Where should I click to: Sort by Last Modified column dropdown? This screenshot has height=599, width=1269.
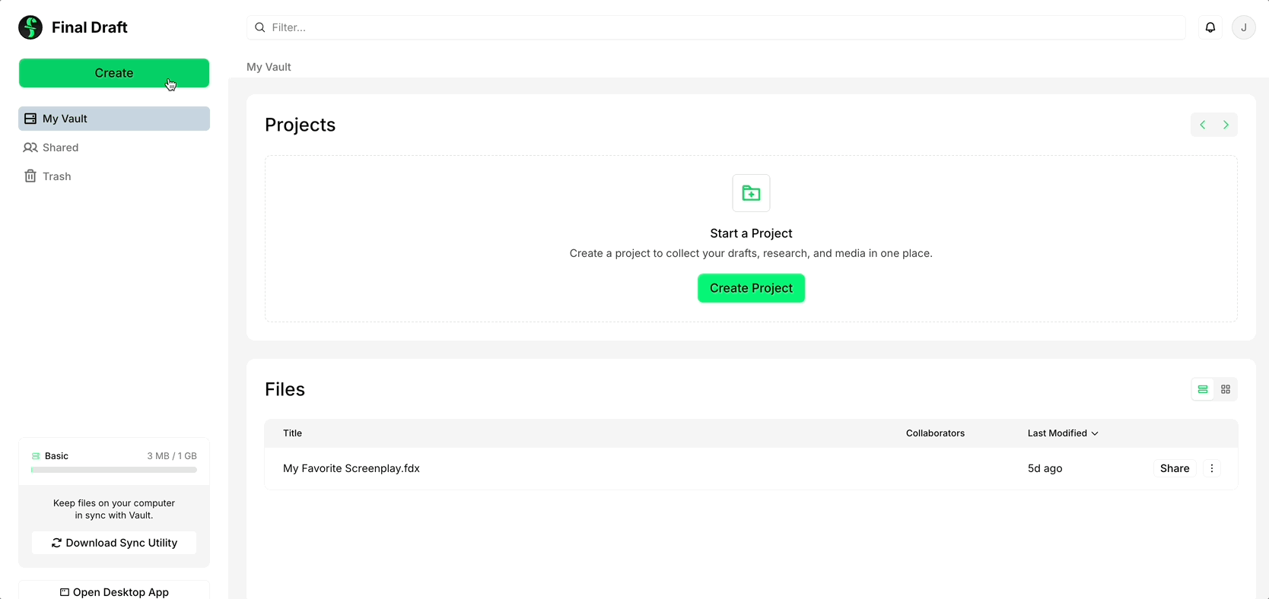(1063, 433)
